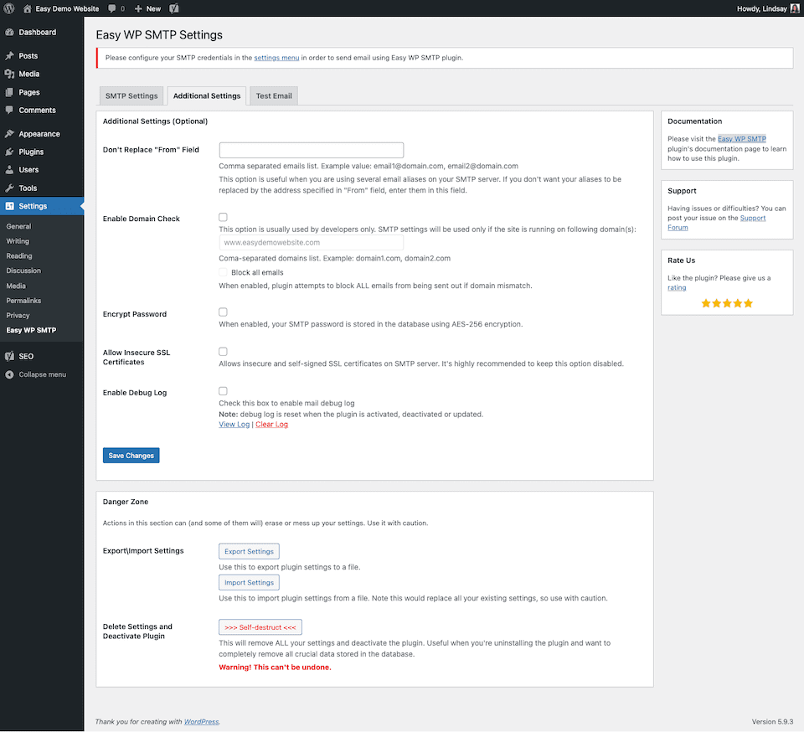Click the Yoast SEO icon in admin bar
This screenshot has height=732, width=804.
(x=174, y=8)
